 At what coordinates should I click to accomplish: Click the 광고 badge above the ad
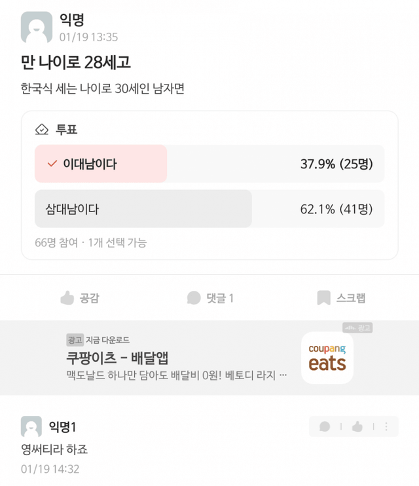pyautogui.click(x=357, y=327)
